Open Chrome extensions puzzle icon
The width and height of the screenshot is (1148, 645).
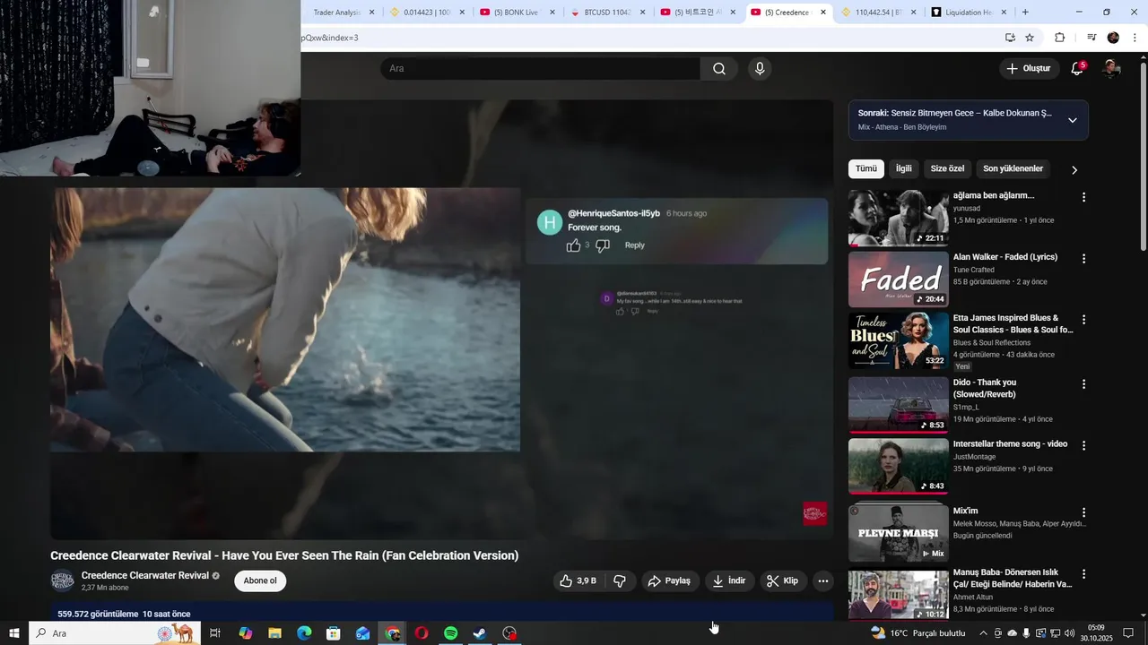pyautogui.click(x=1060, y=38)
